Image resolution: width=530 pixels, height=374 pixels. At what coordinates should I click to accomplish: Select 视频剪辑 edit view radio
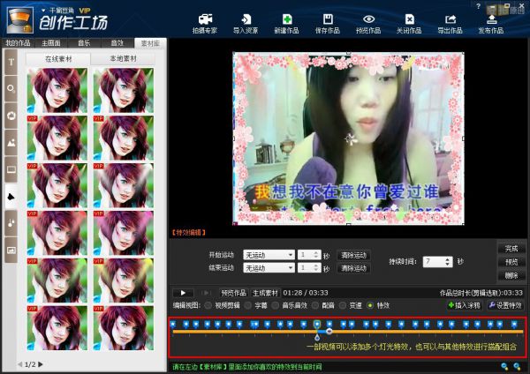pyautogui.click(x=208, y=305)
